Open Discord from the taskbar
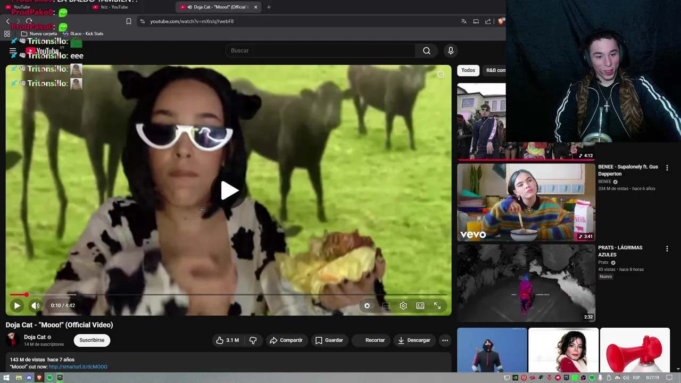This screenshot has width=681, height=383. (x=29, y=378)
